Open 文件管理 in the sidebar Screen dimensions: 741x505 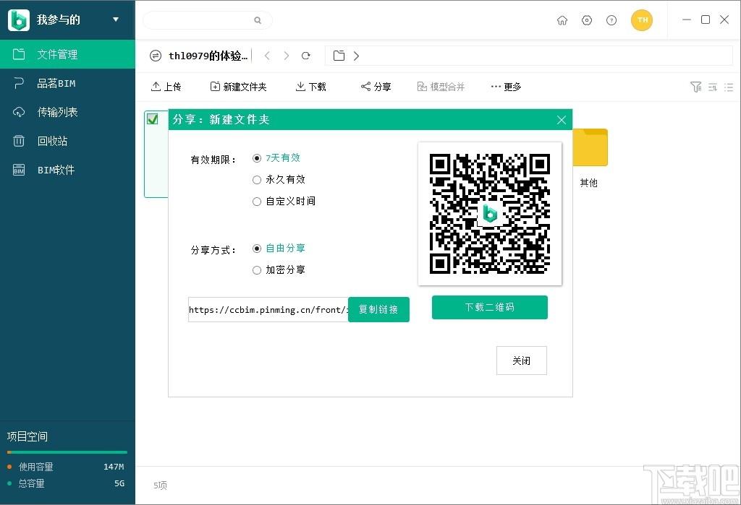(67, 54)
